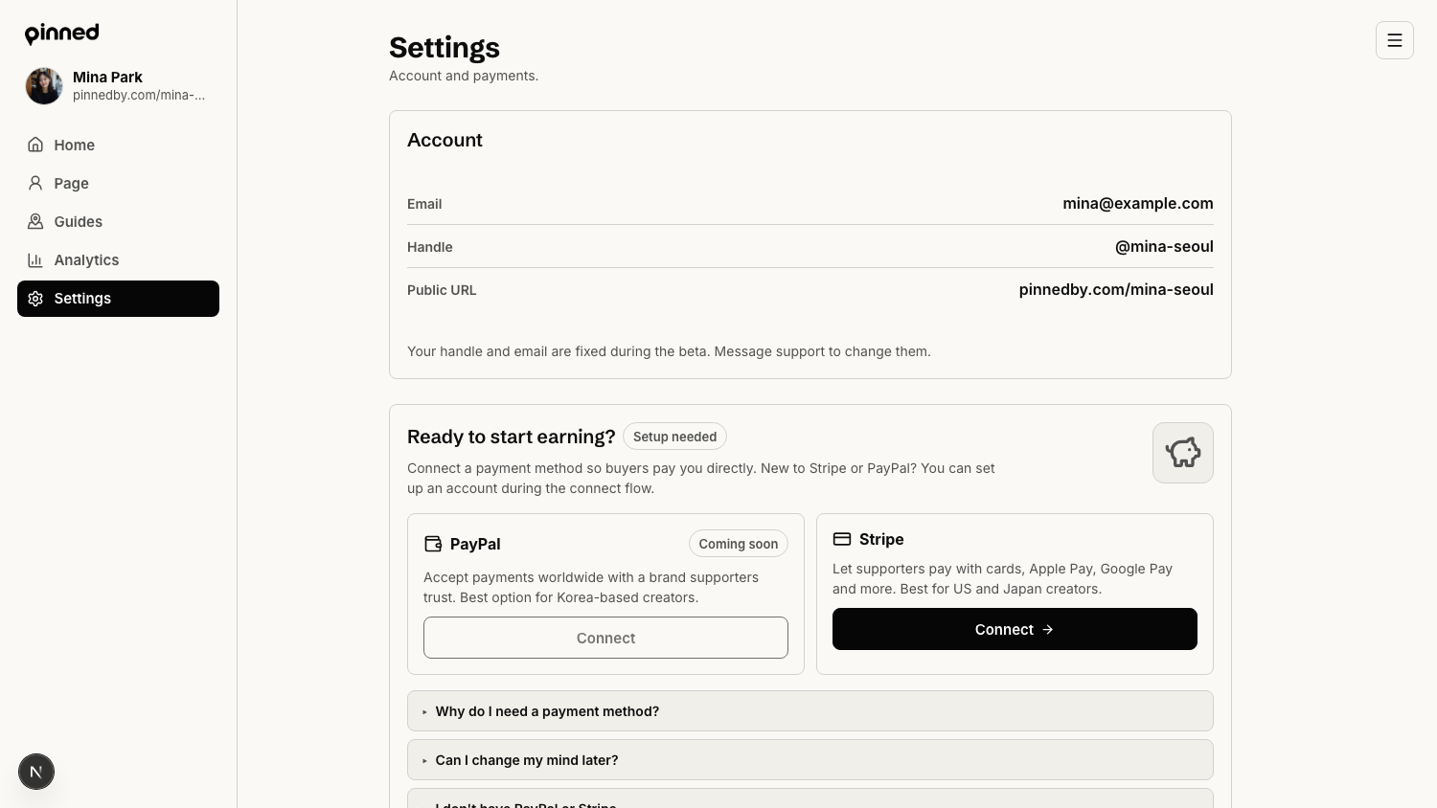The width and height of the screenshot is (1437, 808).
Task: Open the Guides section
Action: click(x=118, y=221)
